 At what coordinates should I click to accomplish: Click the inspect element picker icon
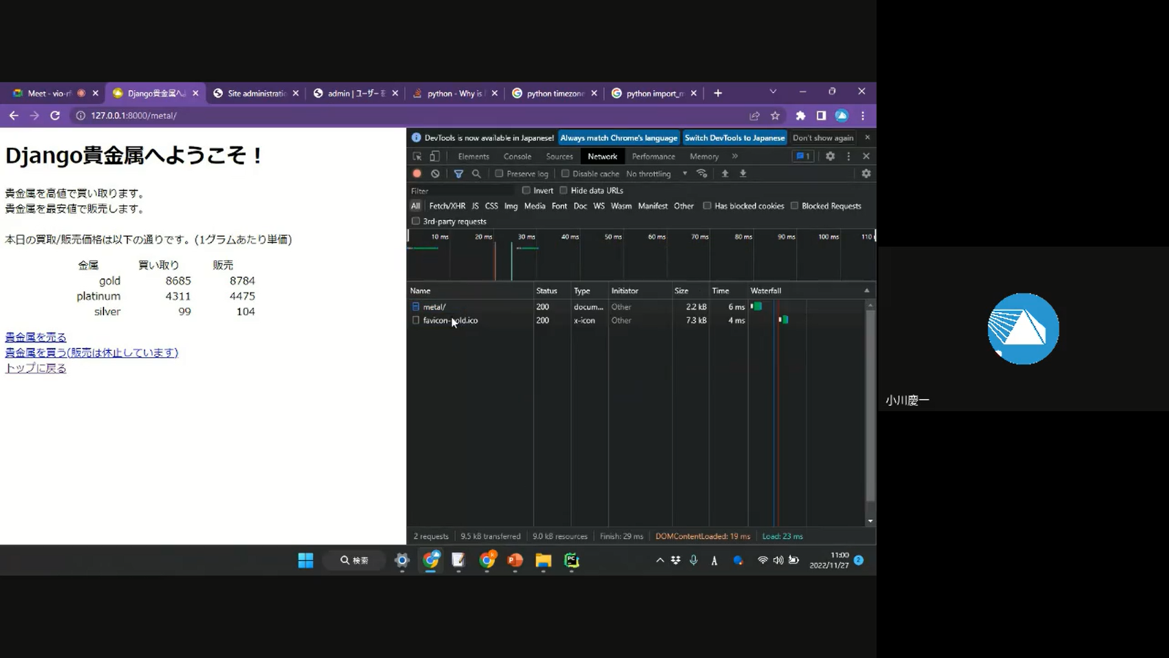[417, 157]
